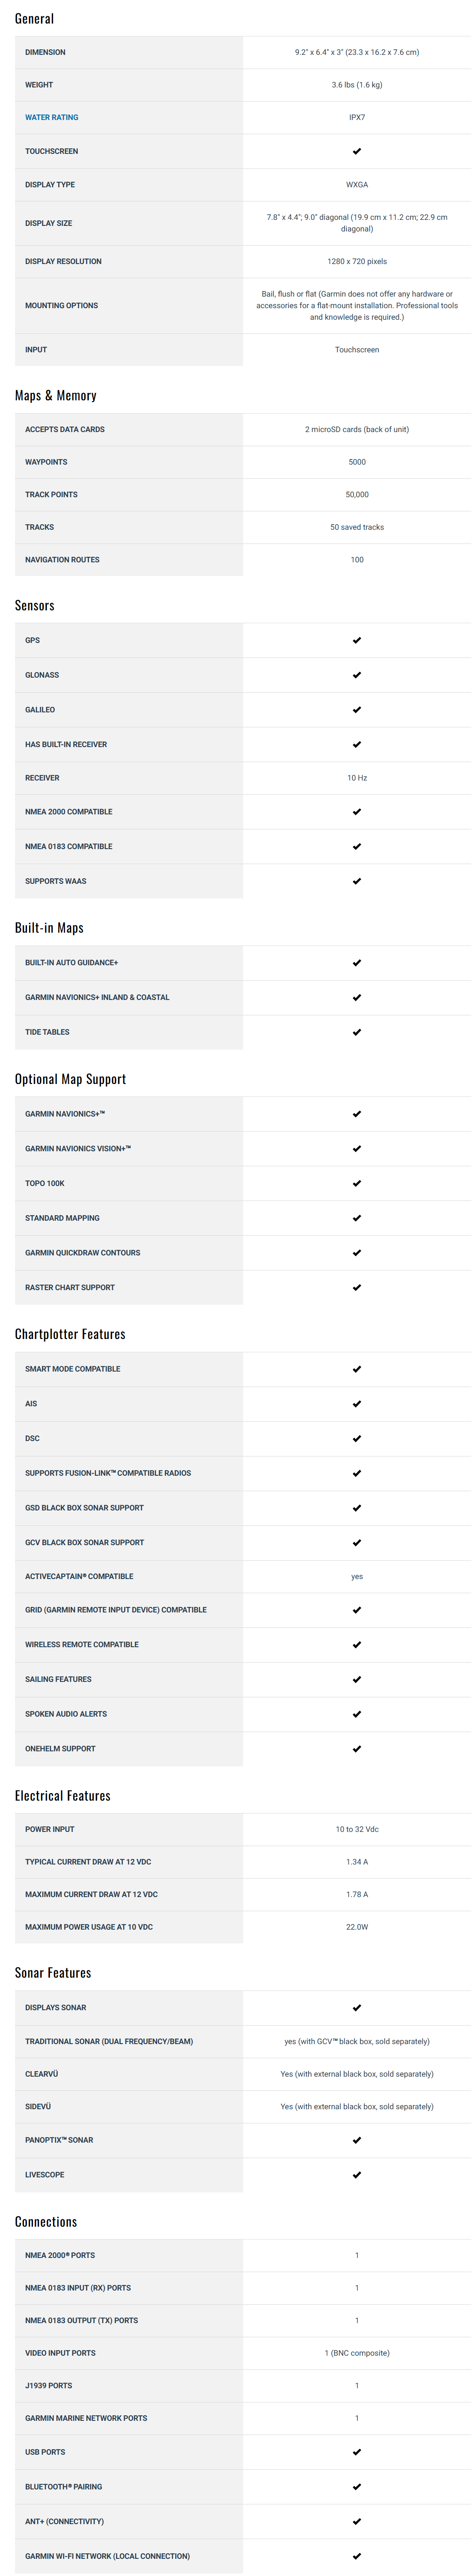Click the Water Rating link
473x2576 pixels.
click(52, 118)
